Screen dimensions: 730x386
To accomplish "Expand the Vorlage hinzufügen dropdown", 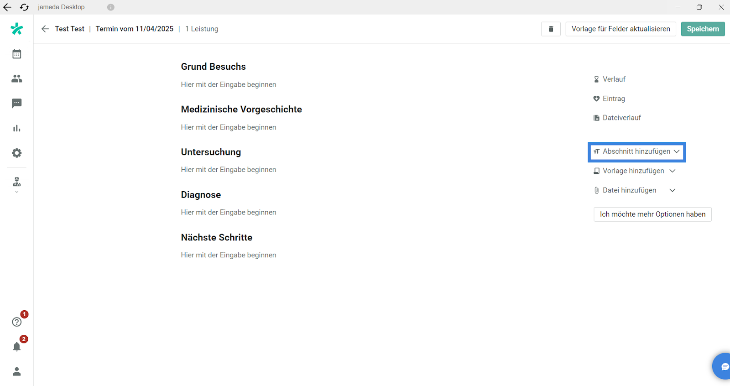I will click(x=634, y=171).
